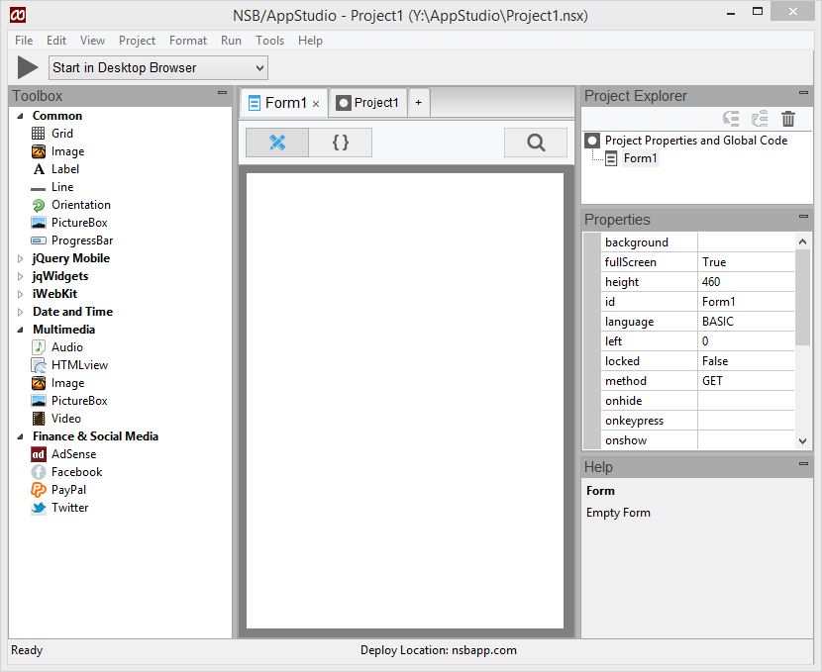Open the Project menu

click(137, 41)
